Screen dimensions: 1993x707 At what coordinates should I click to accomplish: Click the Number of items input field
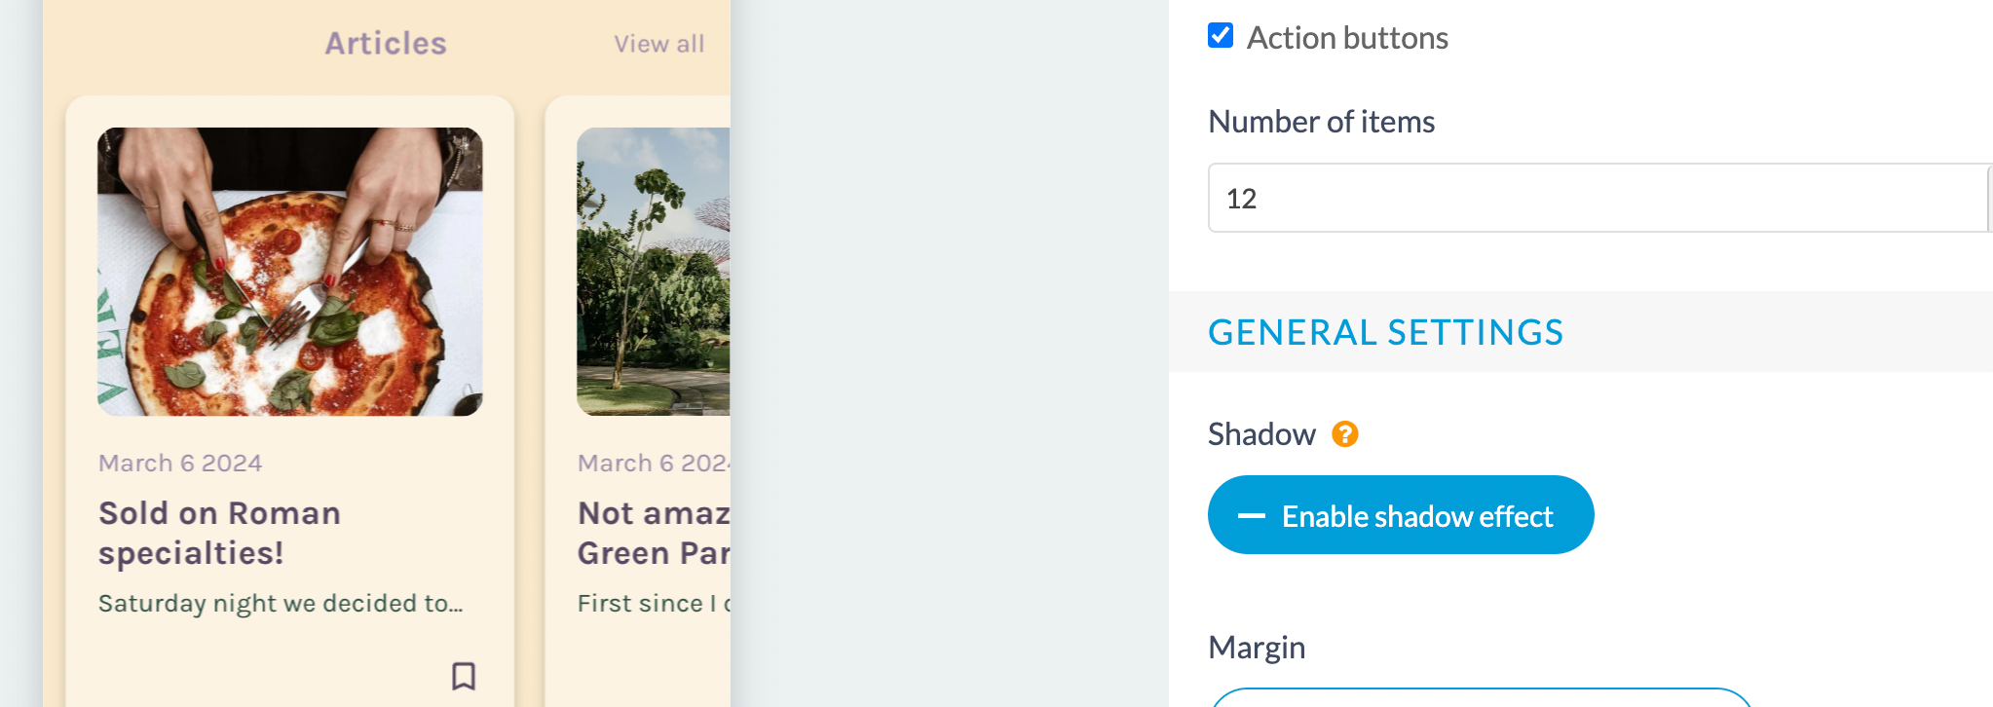[1598, 198]
